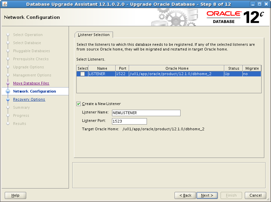This screenshot has height=202, width=271.
Task: Click the dbhome_2 Oracle Home table cell
Action: click(x=177, y=74)
